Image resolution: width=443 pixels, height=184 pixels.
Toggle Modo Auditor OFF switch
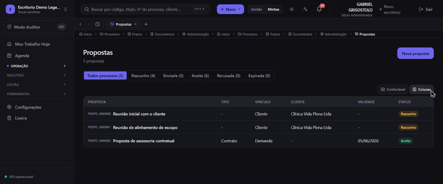pos(61,27)
